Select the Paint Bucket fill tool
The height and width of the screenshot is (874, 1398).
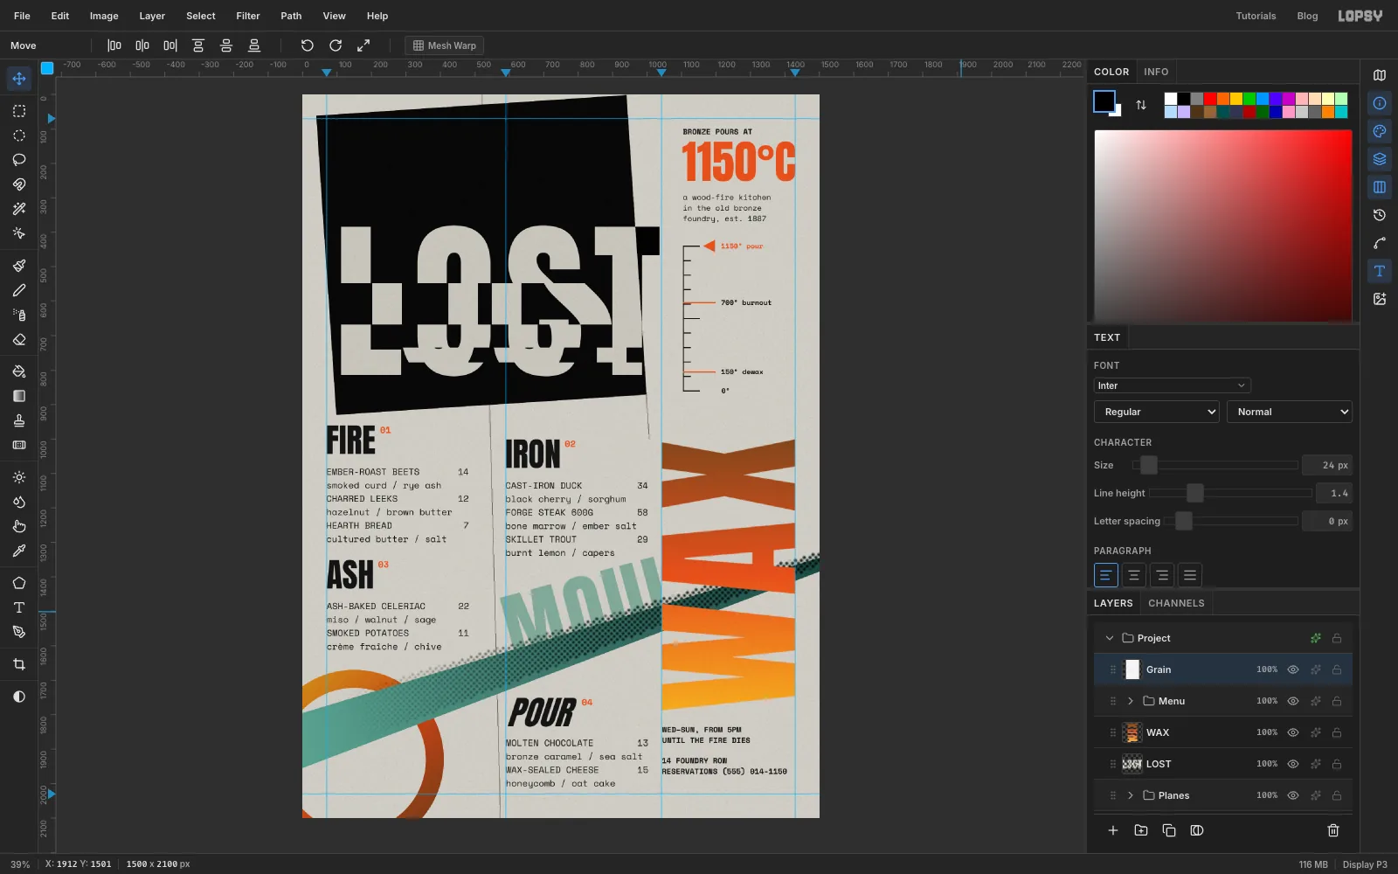pos(19,371)
